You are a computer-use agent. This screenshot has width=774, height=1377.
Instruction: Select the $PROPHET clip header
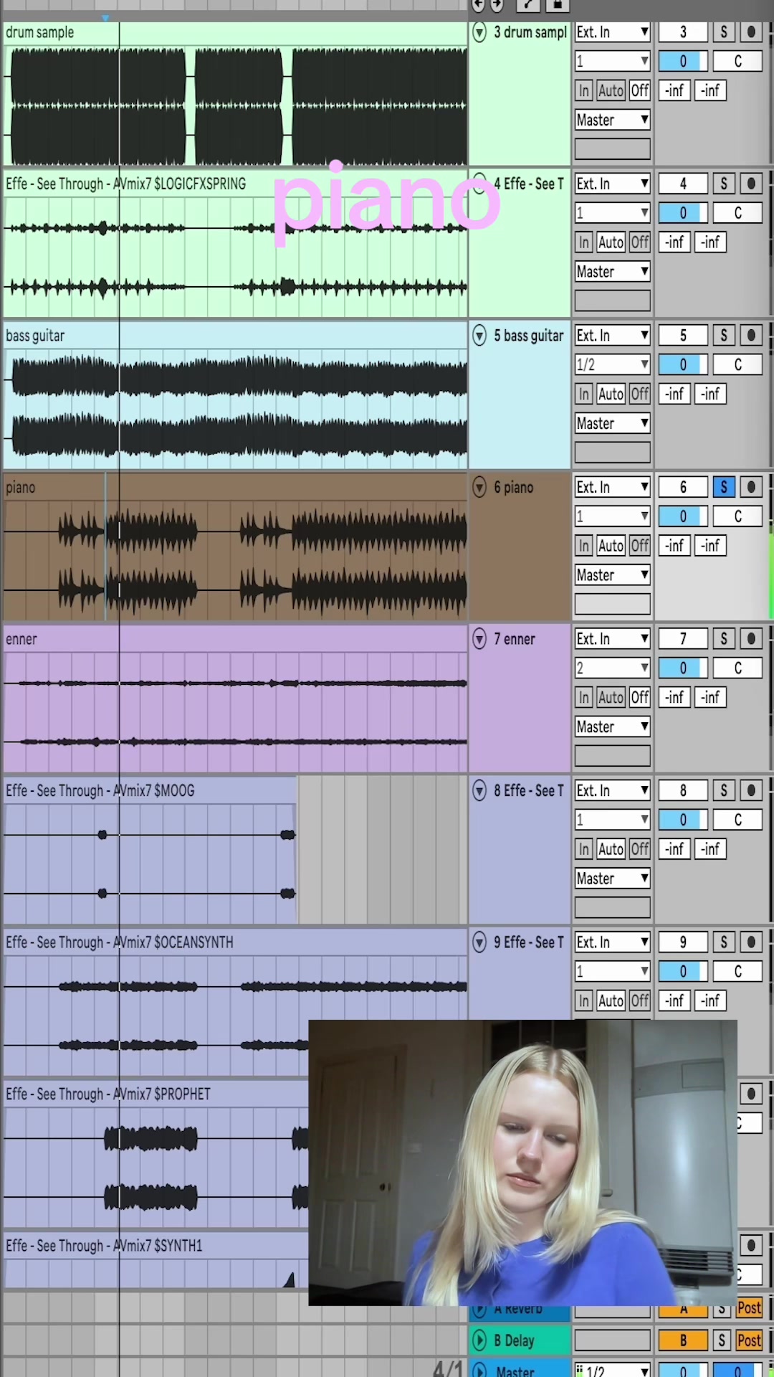click(156, 1094)
